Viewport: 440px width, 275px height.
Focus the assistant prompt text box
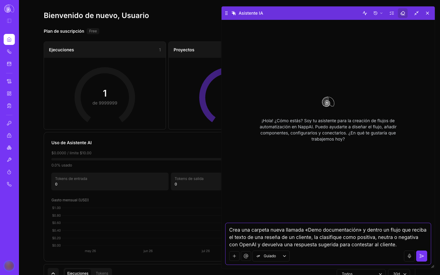[x=328, y=237]
